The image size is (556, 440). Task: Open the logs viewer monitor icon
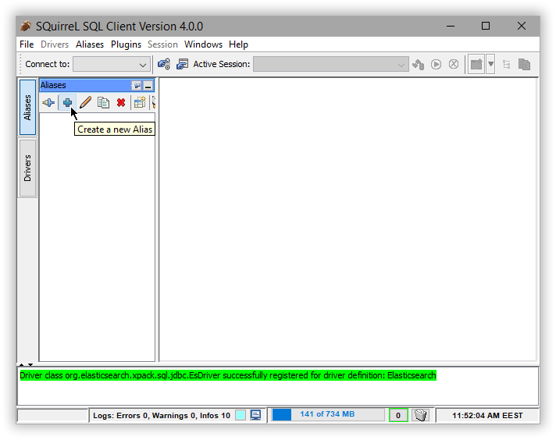point(255,415)
